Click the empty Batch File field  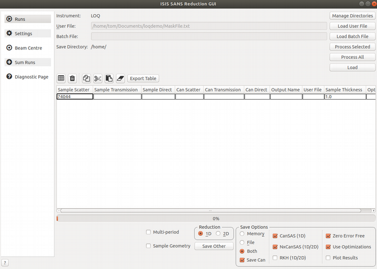pos(209,36)
